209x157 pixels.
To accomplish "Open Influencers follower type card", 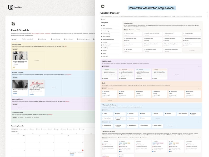I will [x=133, y=114].
